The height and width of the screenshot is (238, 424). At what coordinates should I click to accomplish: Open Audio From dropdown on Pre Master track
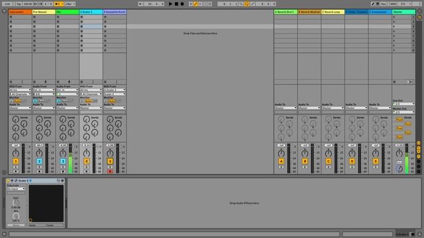tap(44, 90)
